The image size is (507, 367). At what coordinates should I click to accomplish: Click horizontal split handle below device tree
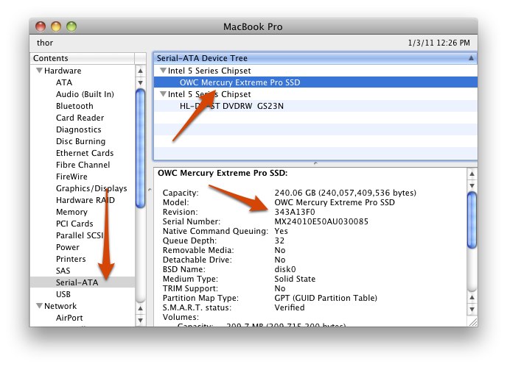315,163
